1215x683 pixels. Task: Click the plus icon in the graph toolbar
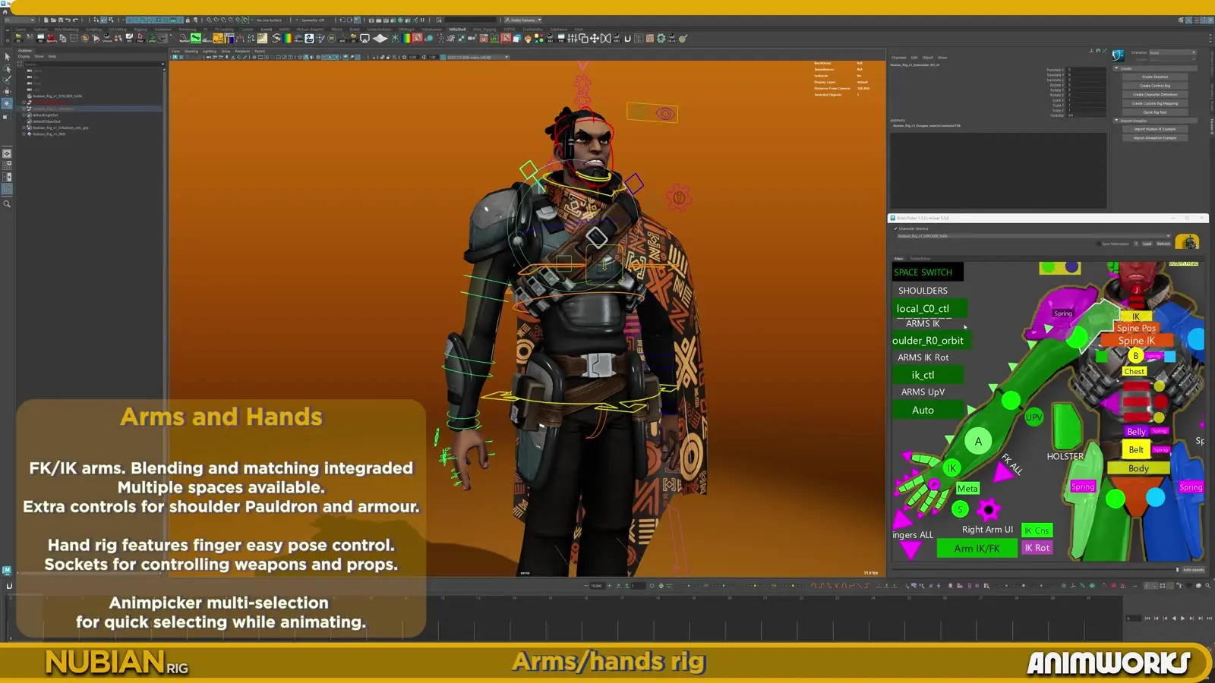point(609,586)
